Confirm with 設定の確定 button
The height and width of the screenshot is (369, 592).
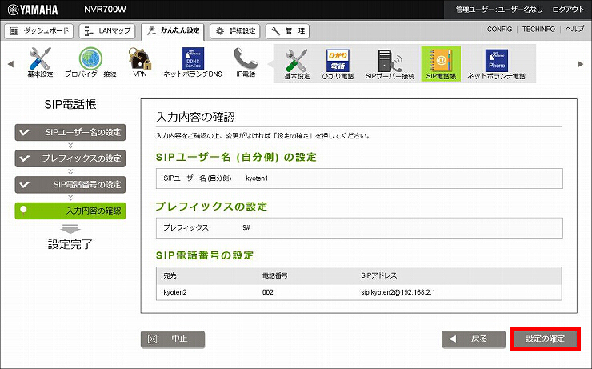[545, 339]
